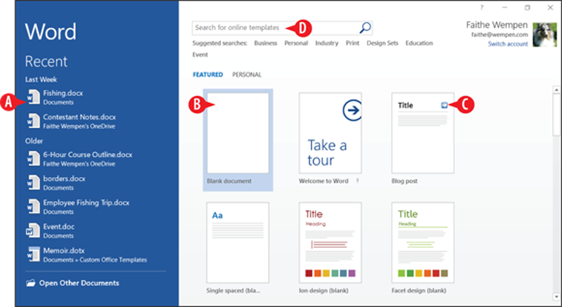Click the open folder icon beside Open Other Documents
The image size is (562, 307).
click(31, 283)
